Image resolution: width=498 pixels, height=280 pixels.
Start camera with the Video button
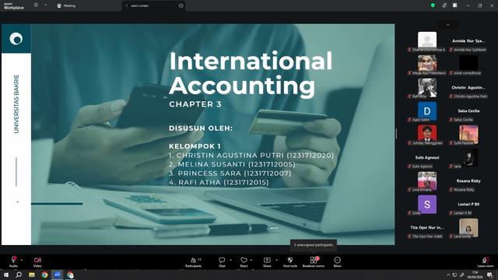(37, 262)
